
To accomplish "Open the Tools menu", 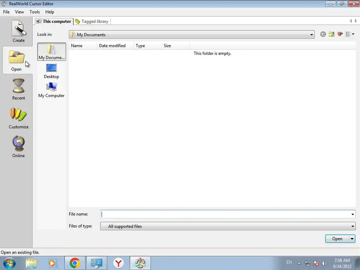I will [34, 12].
